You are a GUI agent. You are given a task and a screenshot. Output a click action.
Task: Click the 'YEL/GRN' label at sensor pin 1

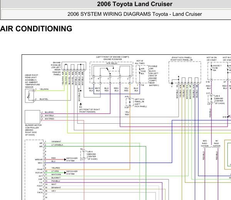point(44,89)
